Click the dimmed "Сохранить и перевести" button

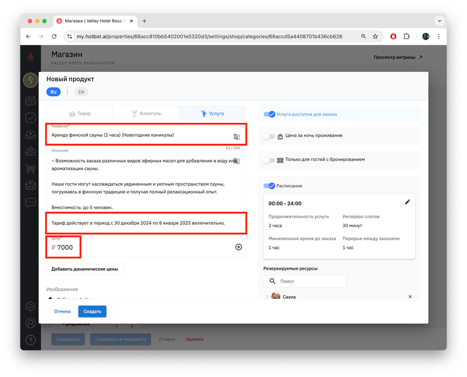120,339
